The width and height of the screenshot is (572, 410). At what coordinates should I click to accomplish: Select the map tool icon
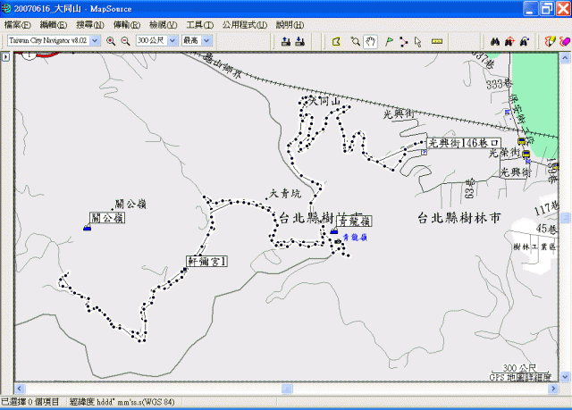336,41
